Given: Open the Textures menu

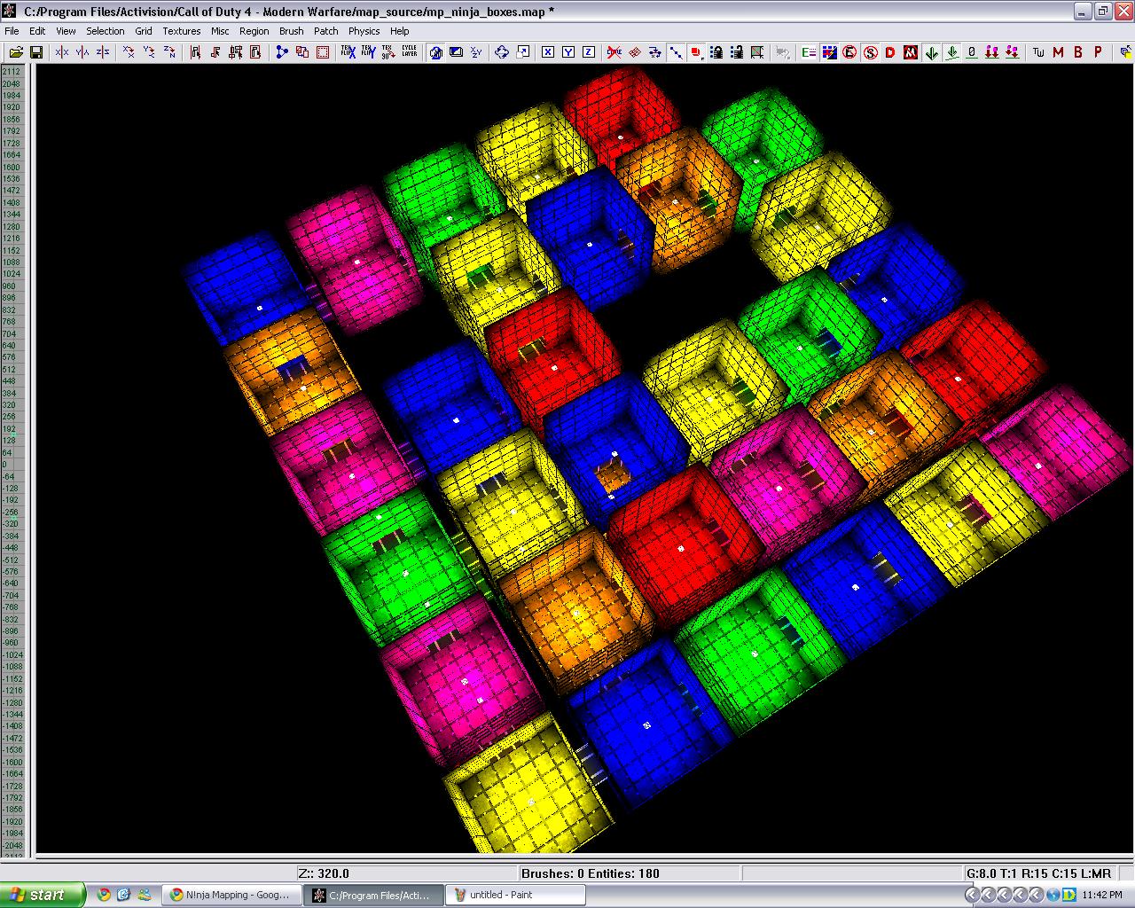Looking at the screenshot, I should pyautogui.click(x=182, y=31).
